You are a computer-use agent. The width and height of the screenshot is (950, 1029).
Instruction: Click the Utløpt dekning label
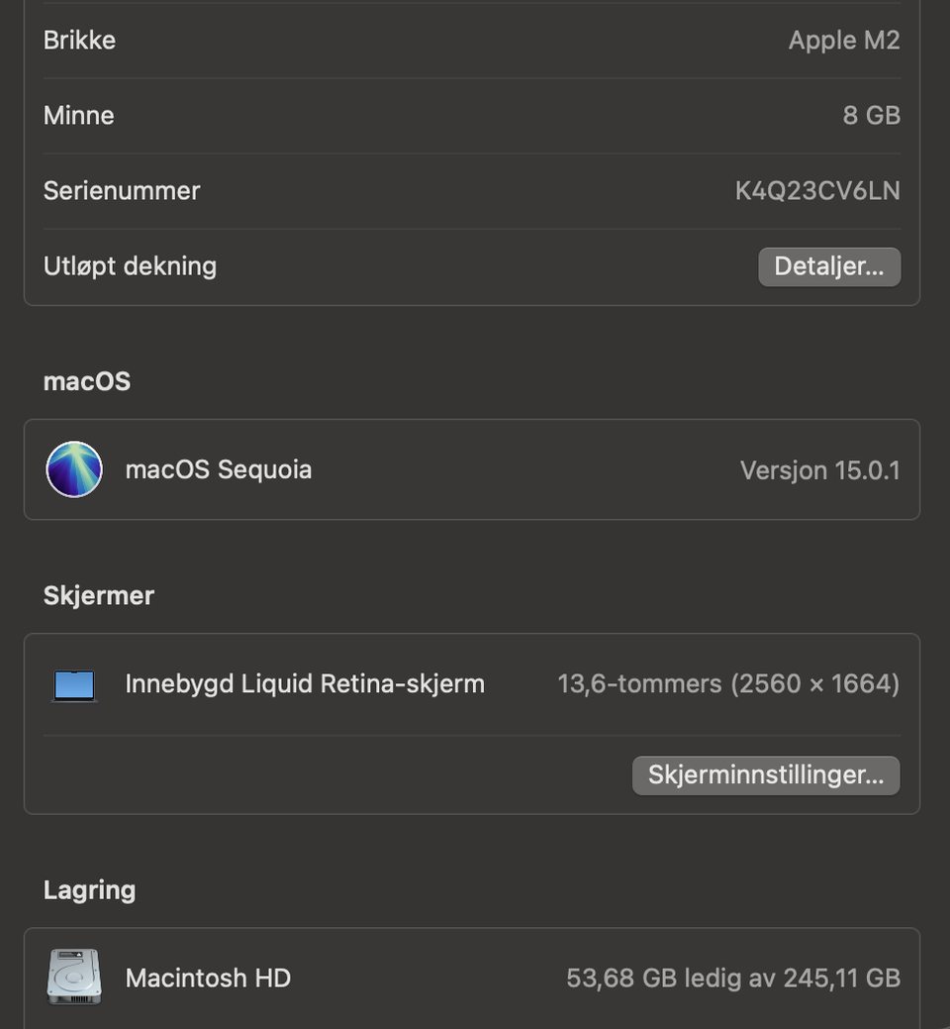click(130, 266)
